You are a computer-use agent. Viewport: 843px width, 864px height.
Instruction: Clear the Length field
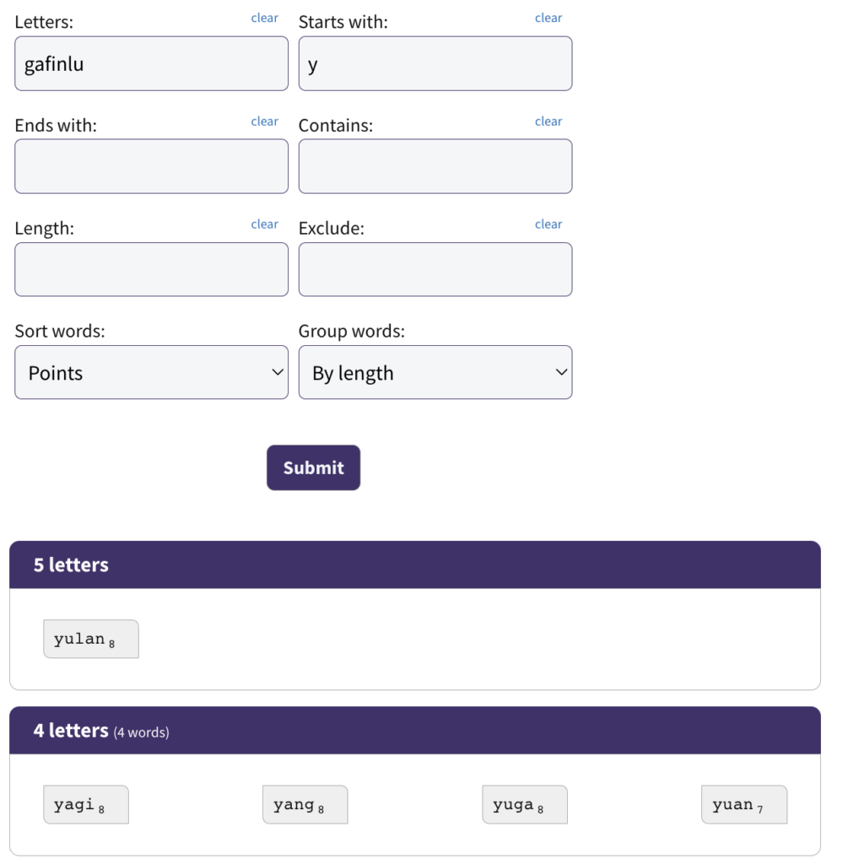[264, 224]
